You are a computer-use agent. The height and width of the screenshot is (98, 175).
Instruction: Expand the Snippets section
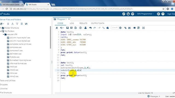tap(4, 85)
